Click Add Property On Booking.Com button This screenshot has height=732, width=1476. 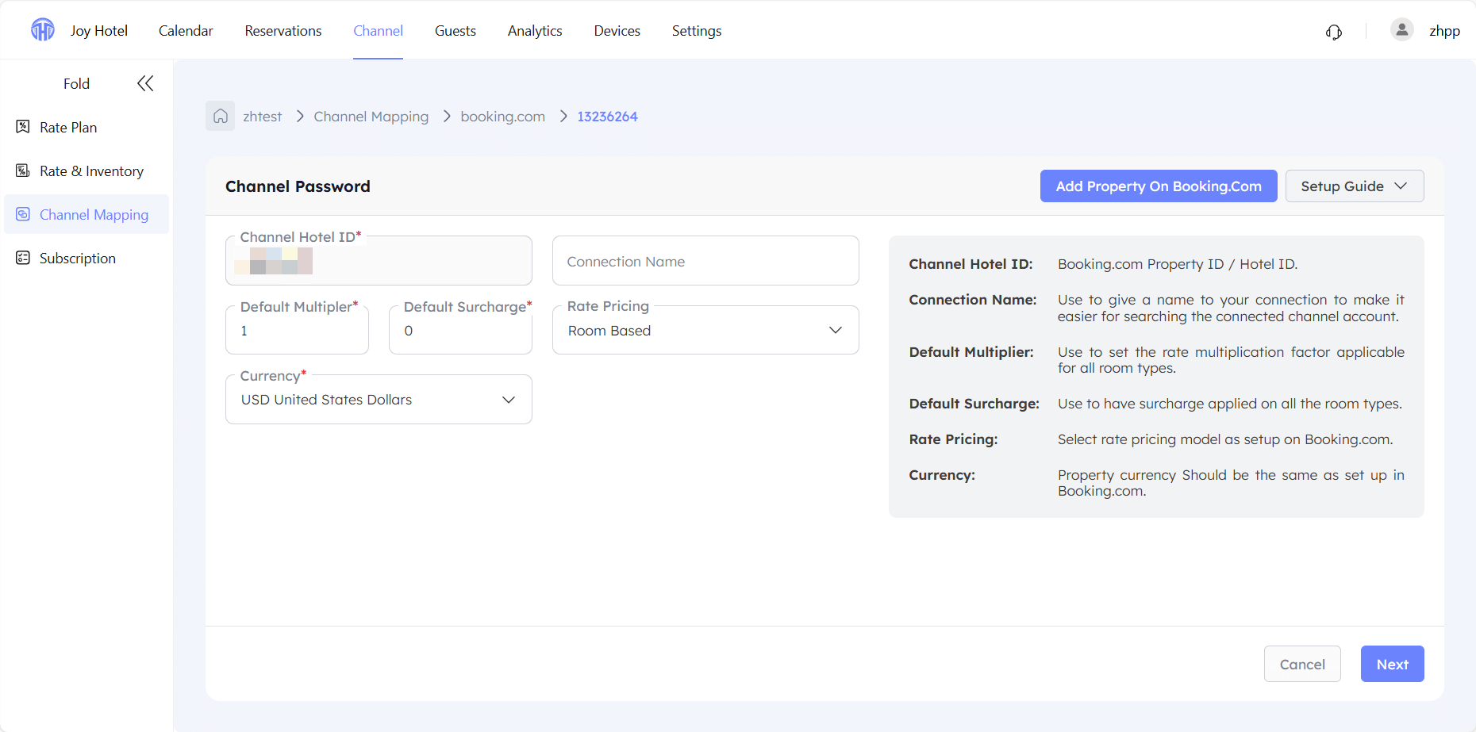point(1159,186)
